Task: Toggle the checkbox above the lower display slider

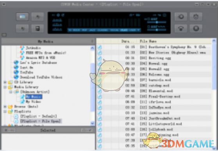Action: point(148,27)
